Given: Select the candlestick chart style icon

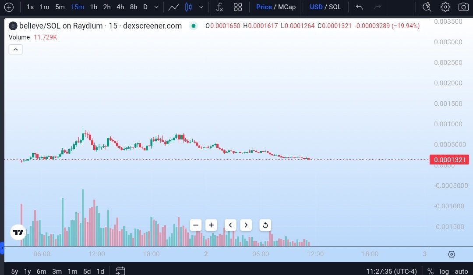Looking at the screenshot, I should pos(188,7).
